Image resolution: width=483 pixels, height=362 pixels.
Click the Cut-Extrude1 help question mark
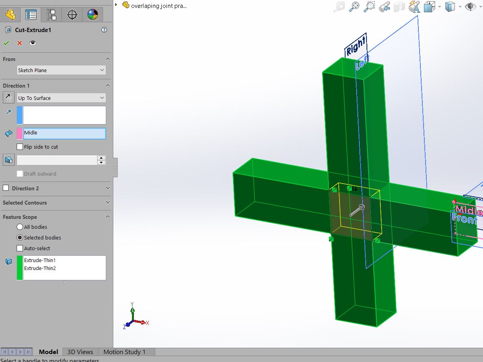pos(104,30)
